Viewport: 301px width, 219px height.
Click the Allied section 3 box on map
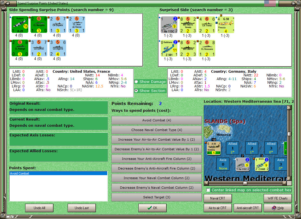tap(271, 148)
